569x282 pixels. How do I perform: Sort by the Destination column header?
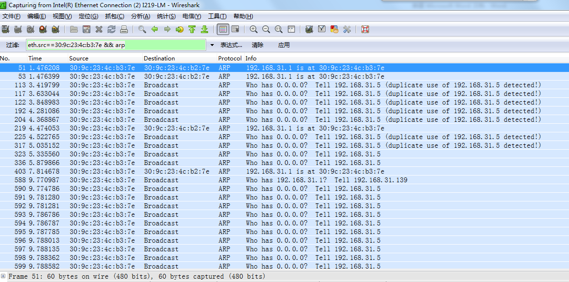point(180,59)
